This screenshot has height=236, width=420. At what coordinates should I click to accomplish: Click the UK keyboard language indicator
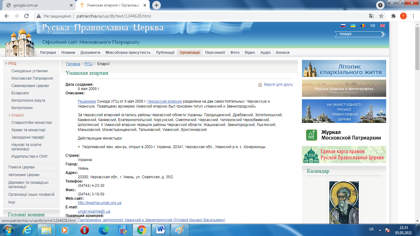(371, 230)
